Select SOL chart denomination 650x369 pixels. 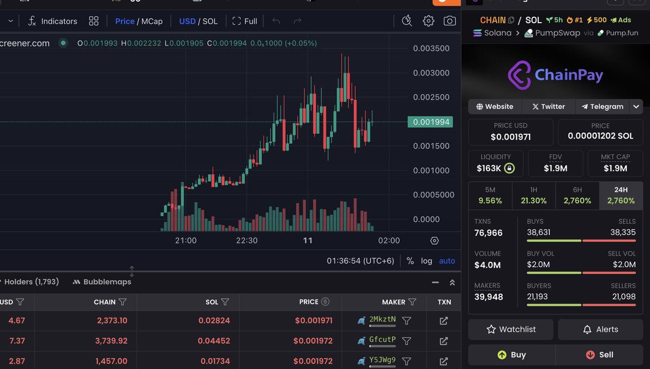pyautogui.click(x=210, y=21)
